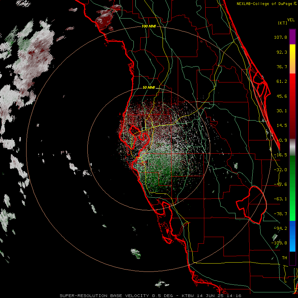Click the -0.9 velocity scale value
Screen dimensions: 298x298
pos(282,140)
